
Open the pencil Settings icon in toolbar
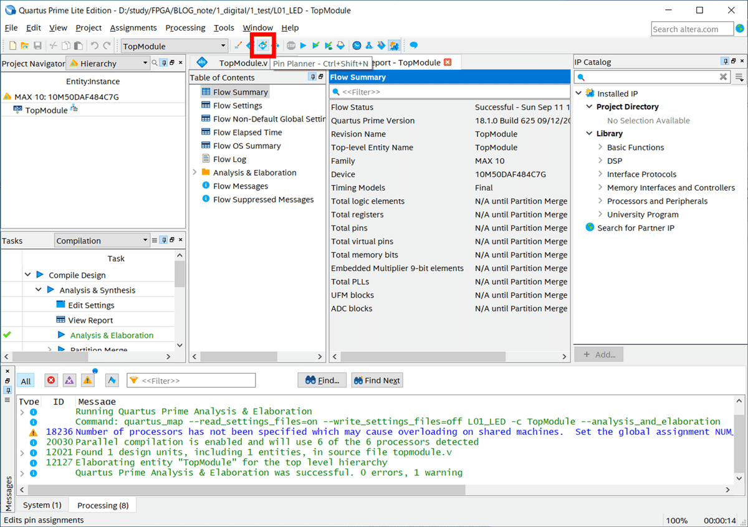tap(238, 45)
